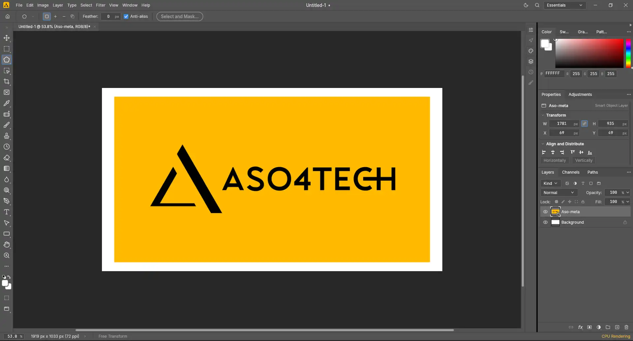Click the Background layer lock icon

(x=625, y=222)
